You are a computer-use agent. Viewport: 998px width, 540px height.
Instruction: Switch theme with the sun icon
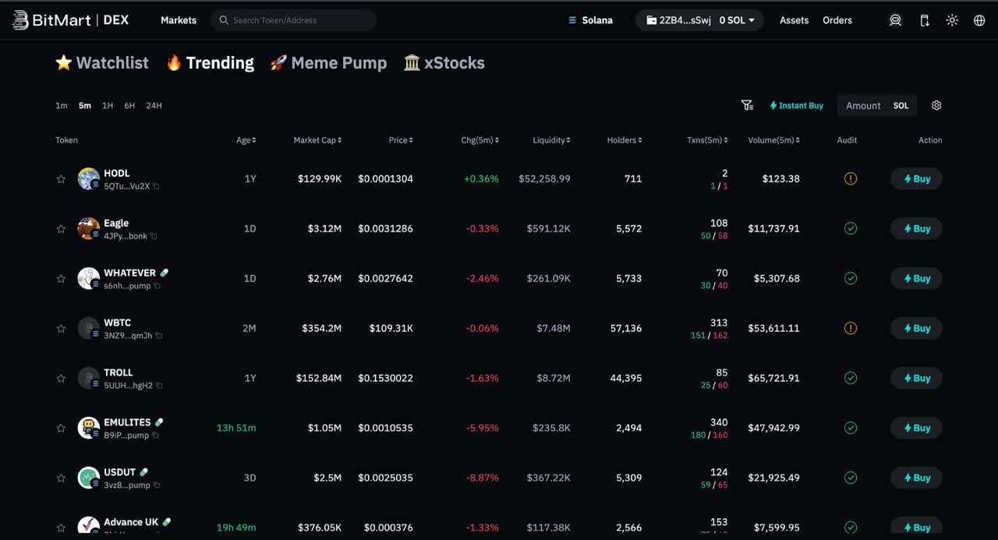952,20
